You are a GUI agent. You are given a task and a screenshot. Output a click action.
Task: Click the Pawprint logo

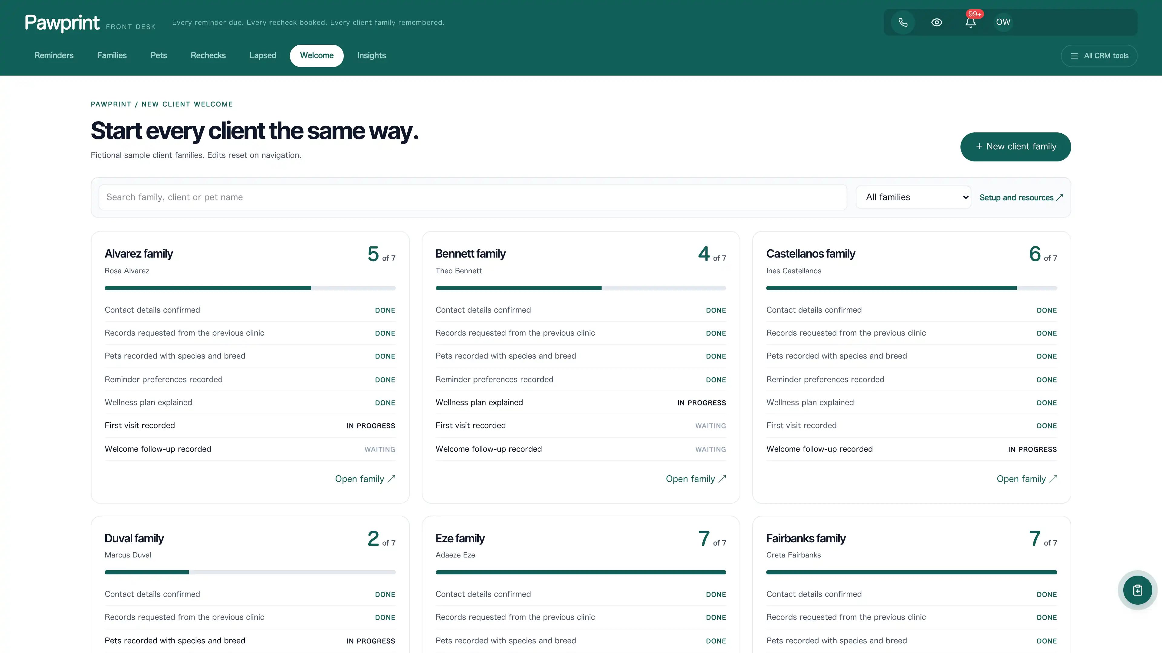click(62, 23)
